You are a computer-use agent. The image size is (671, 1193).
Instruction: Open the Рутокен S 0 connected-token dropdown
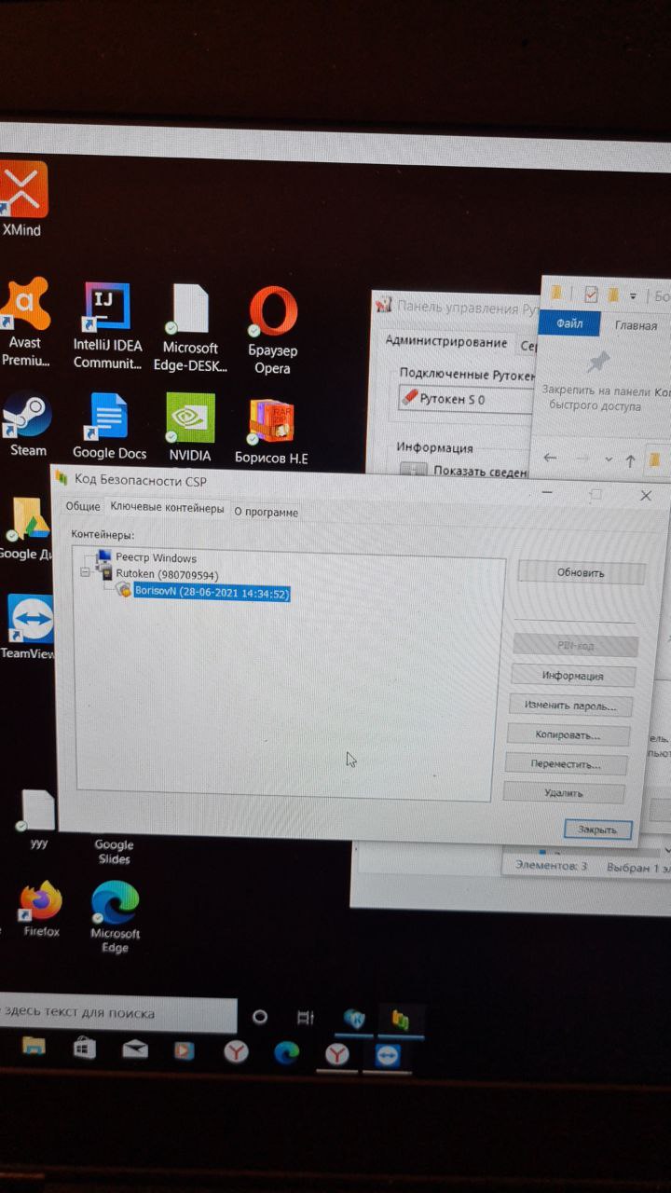(x=466, y=399)
